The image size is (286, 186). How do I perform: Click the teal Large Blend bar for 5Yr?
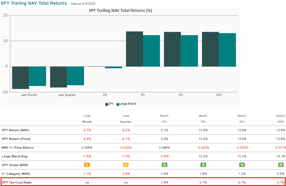coord(189,51)
